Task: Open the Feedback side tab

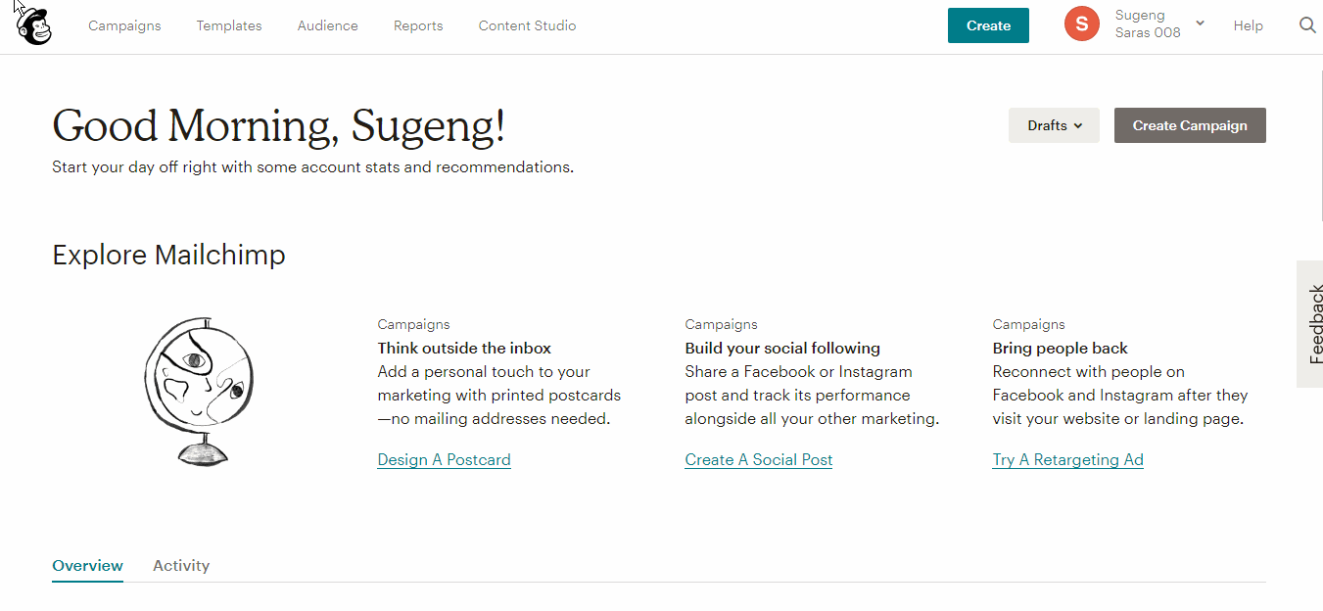Action: tap(1310, 324)
